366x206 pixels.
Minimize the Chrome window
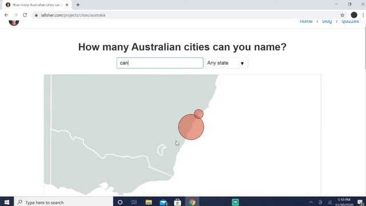coord(336,4)
